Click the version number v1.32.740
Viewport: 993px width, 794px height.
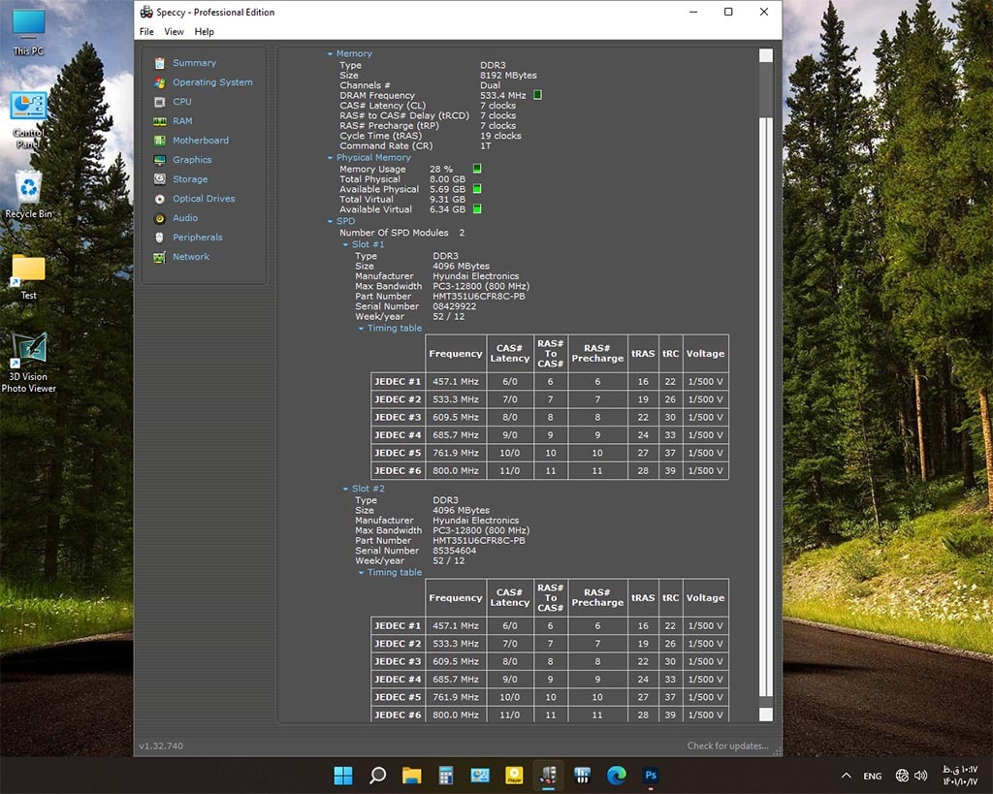(x=161, y=746)
